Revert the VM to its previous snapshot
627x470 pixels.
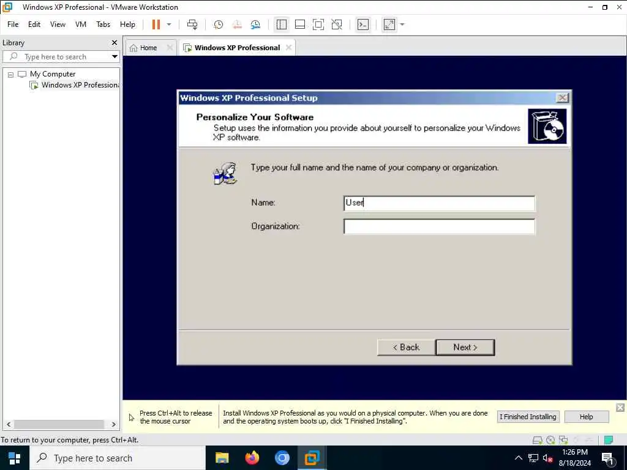237,24
